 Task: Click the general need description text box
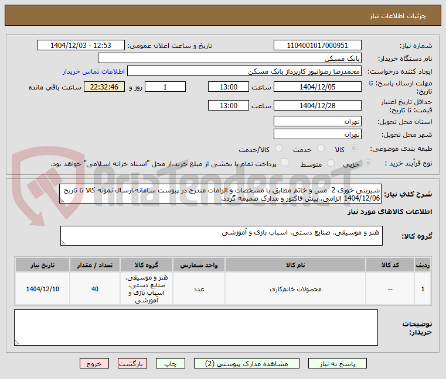tap(220, 194)
